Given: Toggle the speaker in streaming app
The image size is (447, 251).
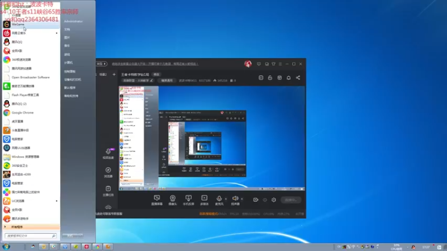Looking at the screenshot, I should point(235,200).
